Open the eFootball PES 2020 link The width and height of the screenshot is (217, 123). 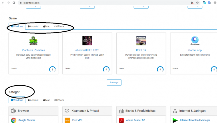click(x=87, y=50)
